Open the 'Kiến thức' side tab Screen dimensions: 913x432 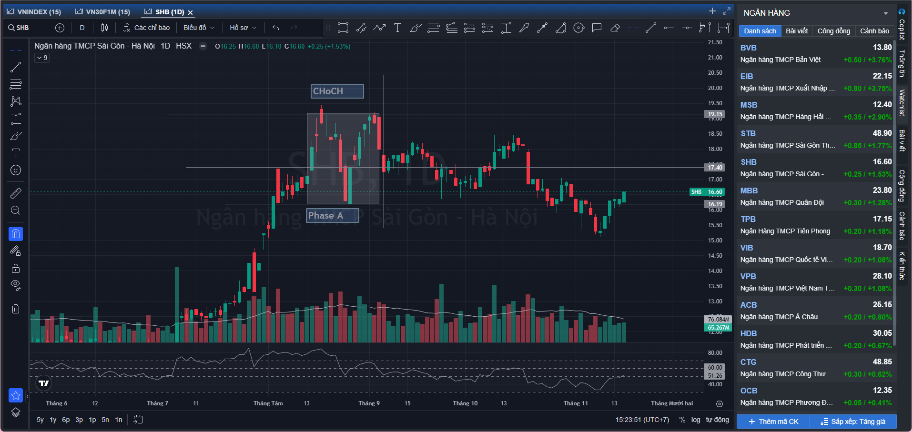pos(902,266)
